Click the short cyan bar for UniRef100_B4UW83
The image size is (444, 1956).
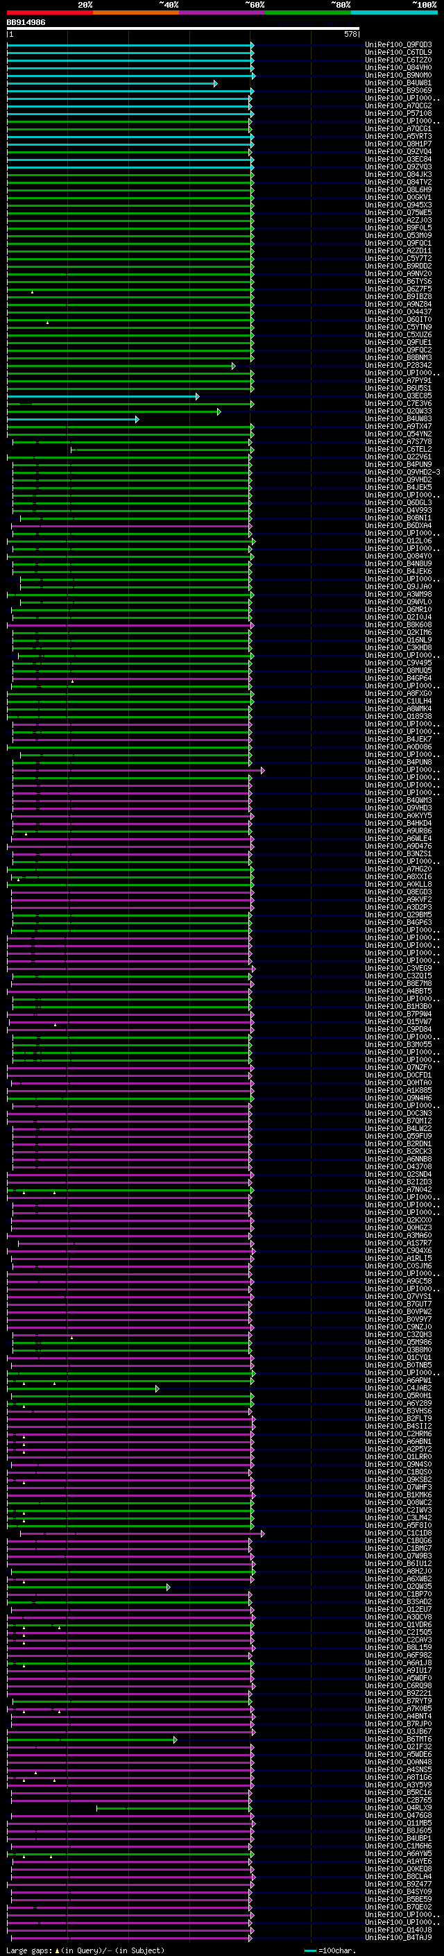pyautogui.click(x=73, y=419)
